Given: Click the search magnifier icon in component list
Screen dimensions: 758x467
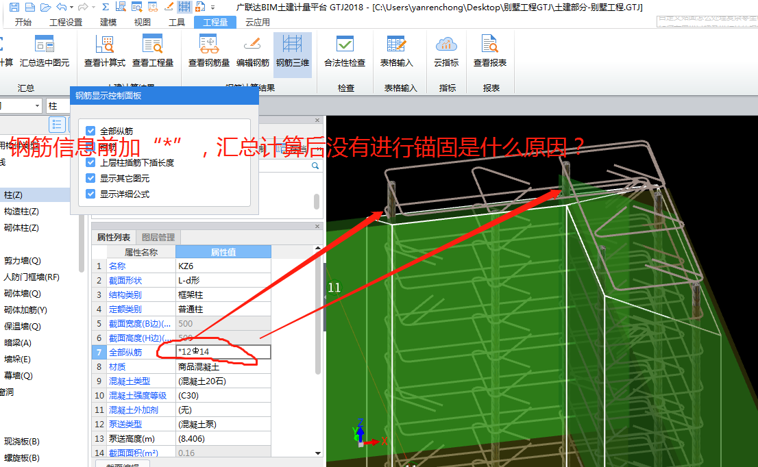Looking at the screenshot, I should click(315, 166).
